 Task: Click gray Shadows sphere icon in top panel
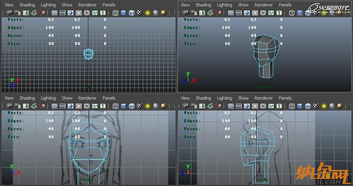[x=156, y=13]
